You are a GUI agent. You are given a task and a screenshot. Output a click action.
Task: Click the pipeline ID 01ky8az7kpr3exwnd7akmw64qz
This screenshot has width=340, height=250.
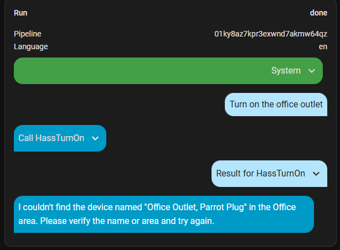tap(271, 34)
